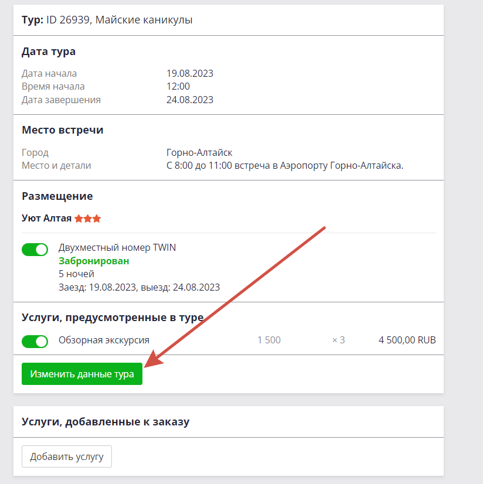Click the Обзорная экскурсия service label
The width and height of the screenshot is (483, 484).
tap(104, 340)
